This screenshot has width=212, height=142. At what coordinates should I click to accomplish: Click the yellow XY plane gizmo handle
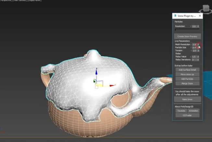tap(99, 85)
